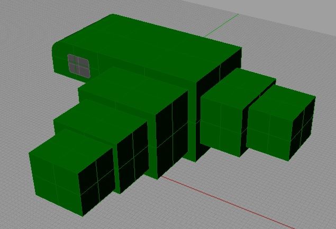
Task: Click the green axis line behind the model
Action: (x=222, y=25)
